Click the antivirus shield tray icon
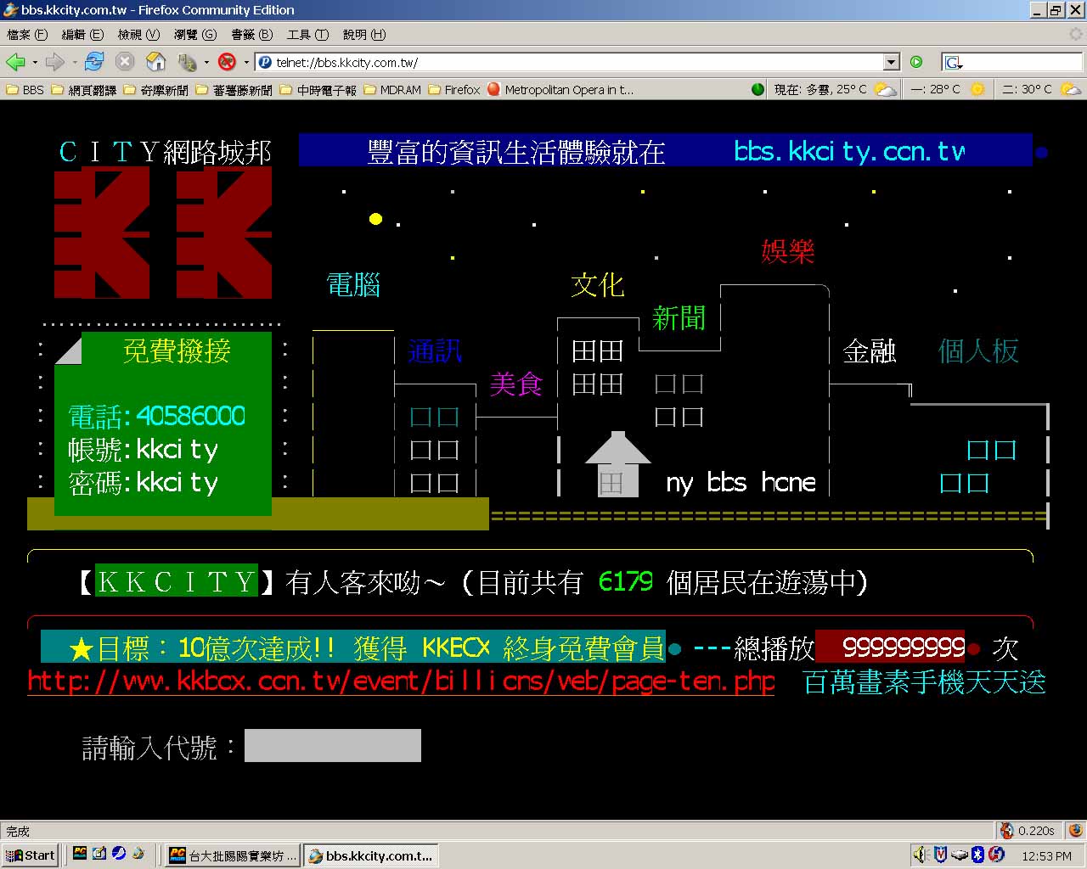This screenshot has width=1087, height=869. tap(940, 855)
